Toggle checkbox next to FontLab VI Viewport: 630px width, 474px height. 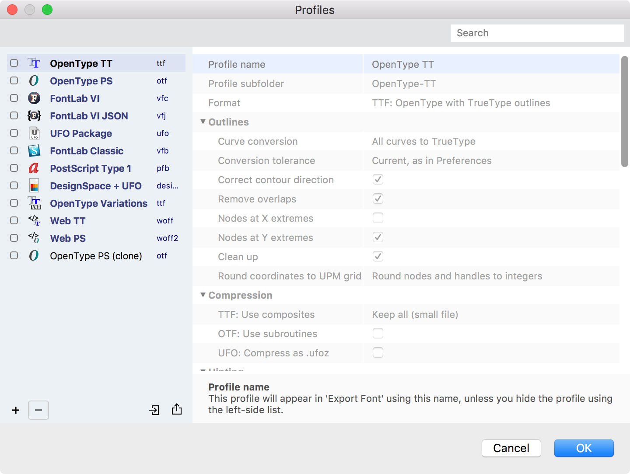(14, 98)
